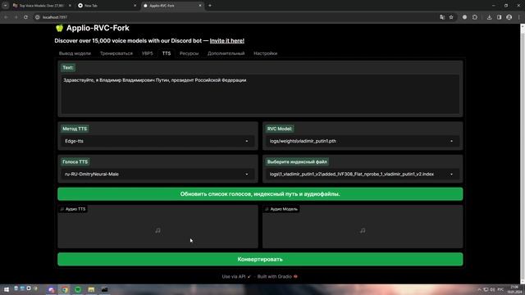Go back with browser back arrow
Viewport: 525px width, 295px height.
pos(6,17)
